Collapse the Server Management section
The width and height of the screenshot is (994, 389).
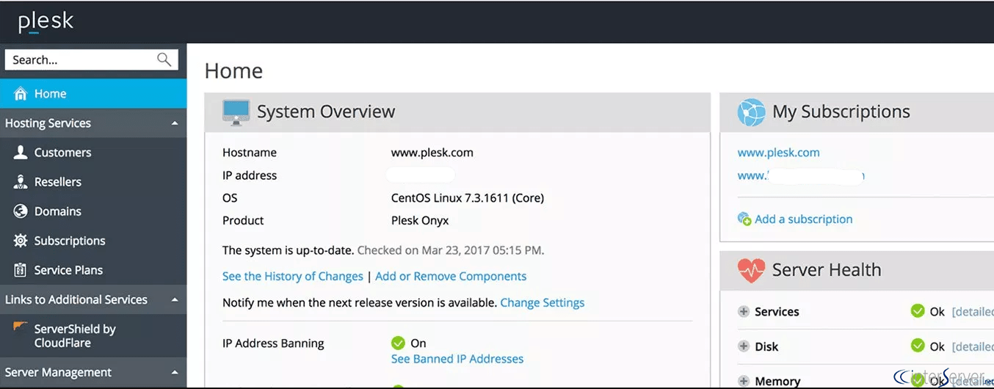(x=175, y=373)
